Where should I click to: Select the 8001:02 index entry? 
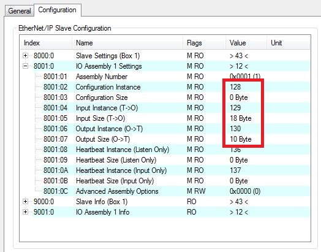(x=55, y=87)
